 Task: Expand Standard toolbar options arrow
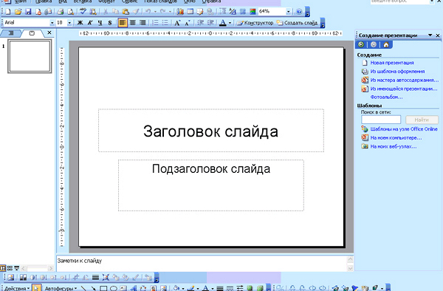click(307, 12)
